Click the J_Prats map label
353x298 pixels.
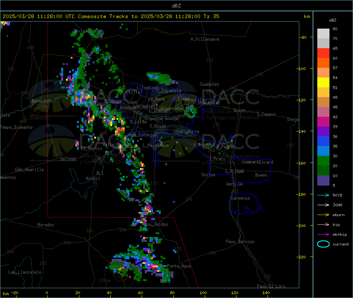pyautogui.click(x=217, y=159)
